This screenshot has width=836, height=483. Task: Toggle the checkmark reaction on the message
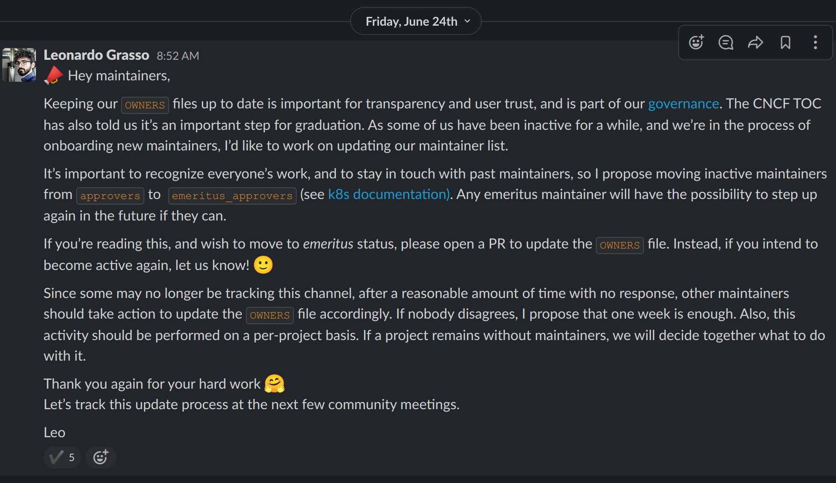click(62, 457)
